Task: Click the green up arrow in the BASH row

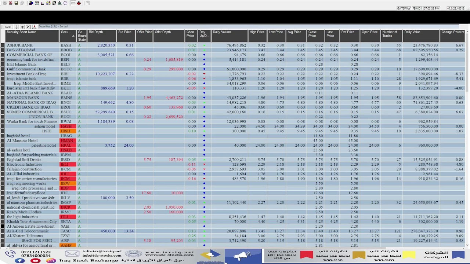Action: coord(204,45)
